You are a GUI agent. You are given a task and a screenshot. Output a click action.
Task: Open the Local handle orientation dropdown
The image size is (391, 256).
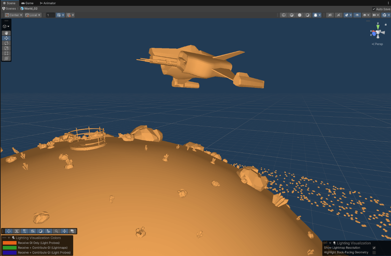(x=33, y=15)
